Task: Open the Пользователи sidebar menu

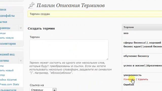Action: point(8,90)
